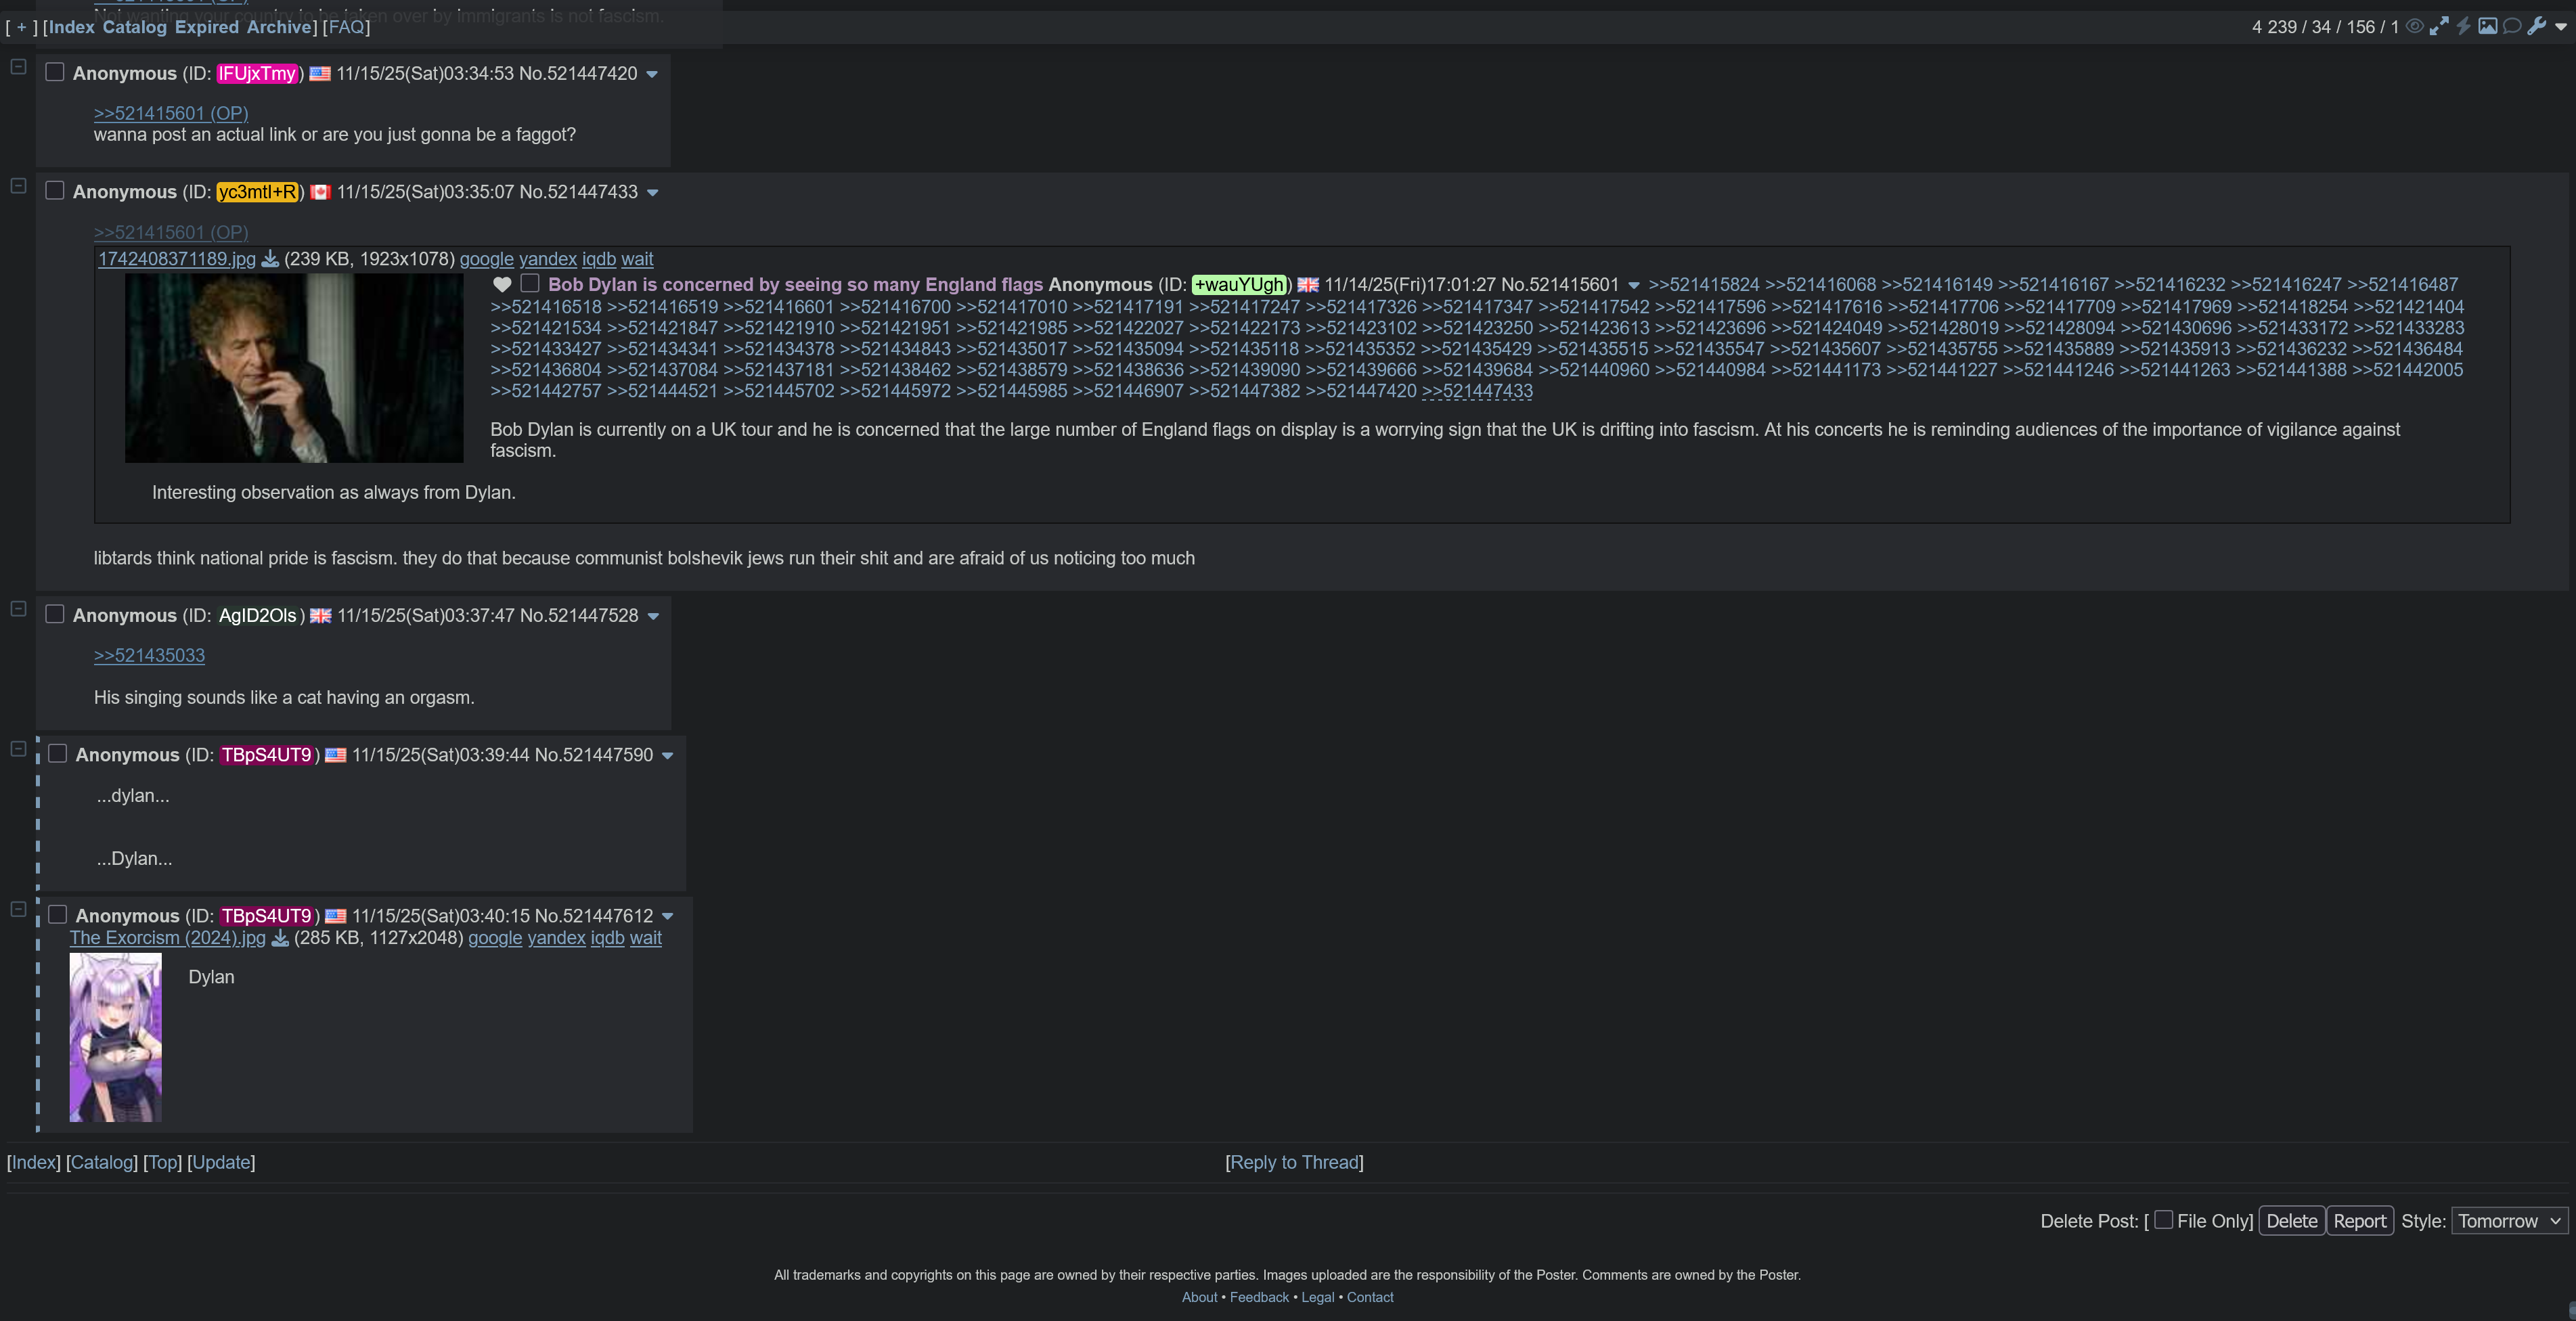The image size is (2576, 1321).
Task: Click the lightning bolt icon in header
Action: pyautogui.click(x=2464, y=26)
